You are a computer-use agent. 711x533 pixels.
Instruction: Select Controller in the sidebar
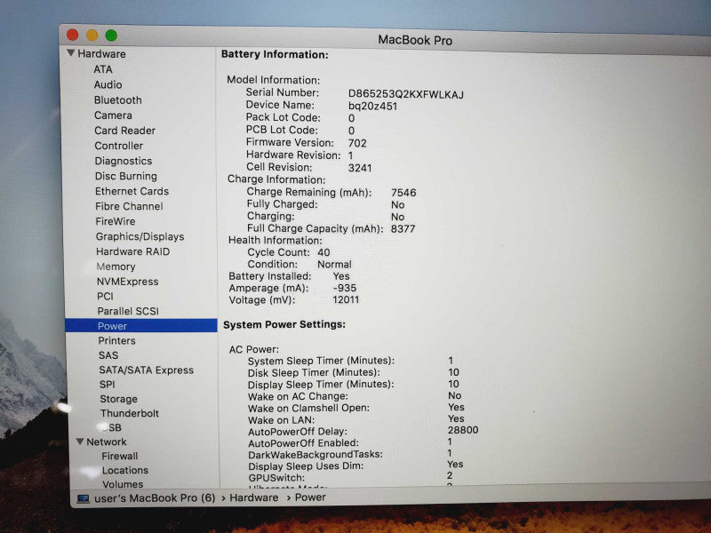click(x=119, y=146)
